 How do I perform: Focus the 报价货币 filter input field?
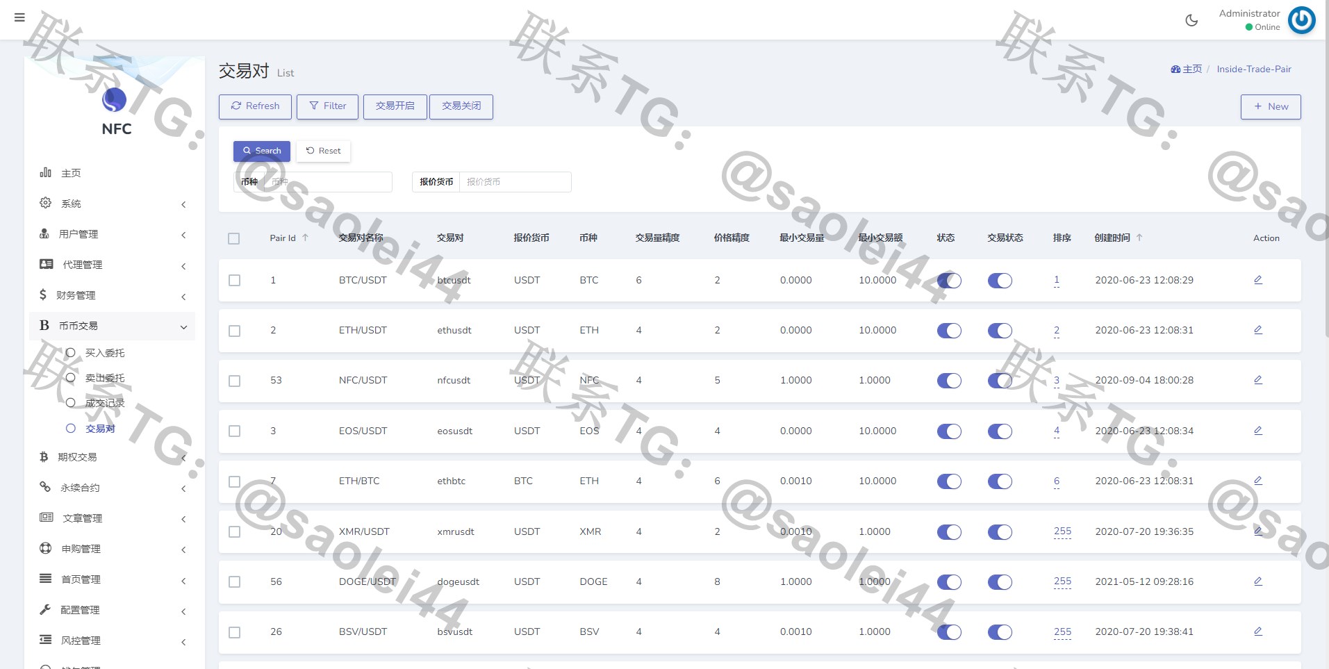pos(515,182)
